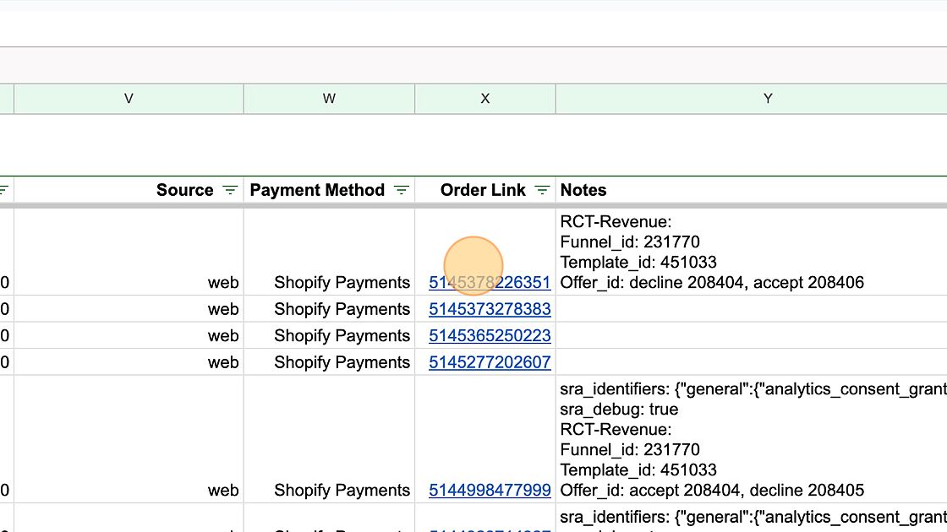The image size is (947, 532).
Task: Open order link 5145365250223
Action: (x=490, y=336)
